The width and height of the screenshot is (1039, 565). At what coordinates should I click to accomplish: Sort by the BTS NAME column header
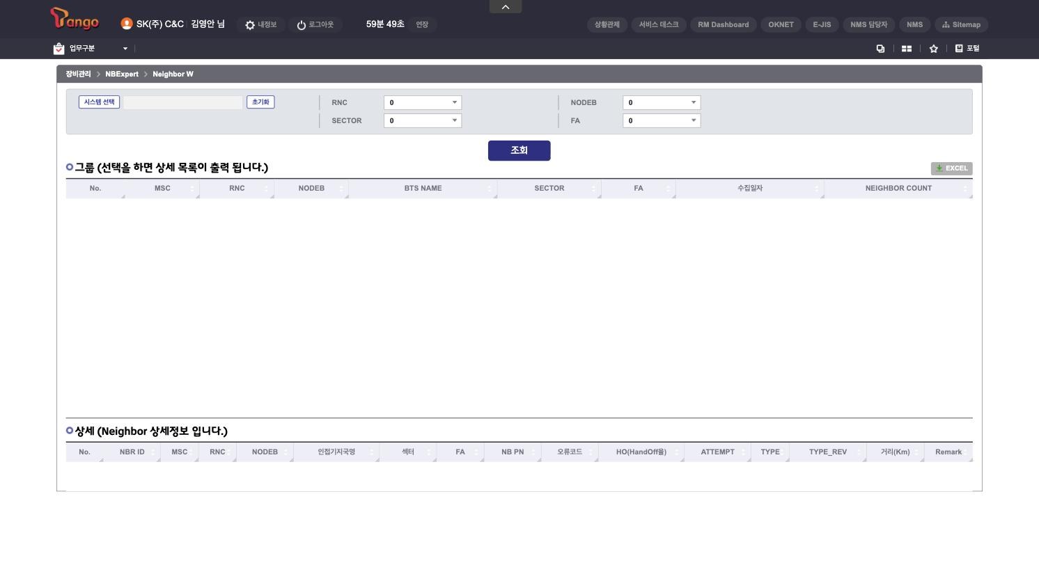click(x=423, y=189)
